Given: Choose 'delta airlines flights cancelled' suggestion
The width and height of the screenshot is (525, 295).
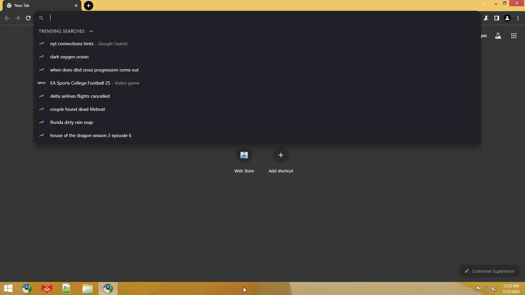Looking at the screenshot, I should [257, 96].
